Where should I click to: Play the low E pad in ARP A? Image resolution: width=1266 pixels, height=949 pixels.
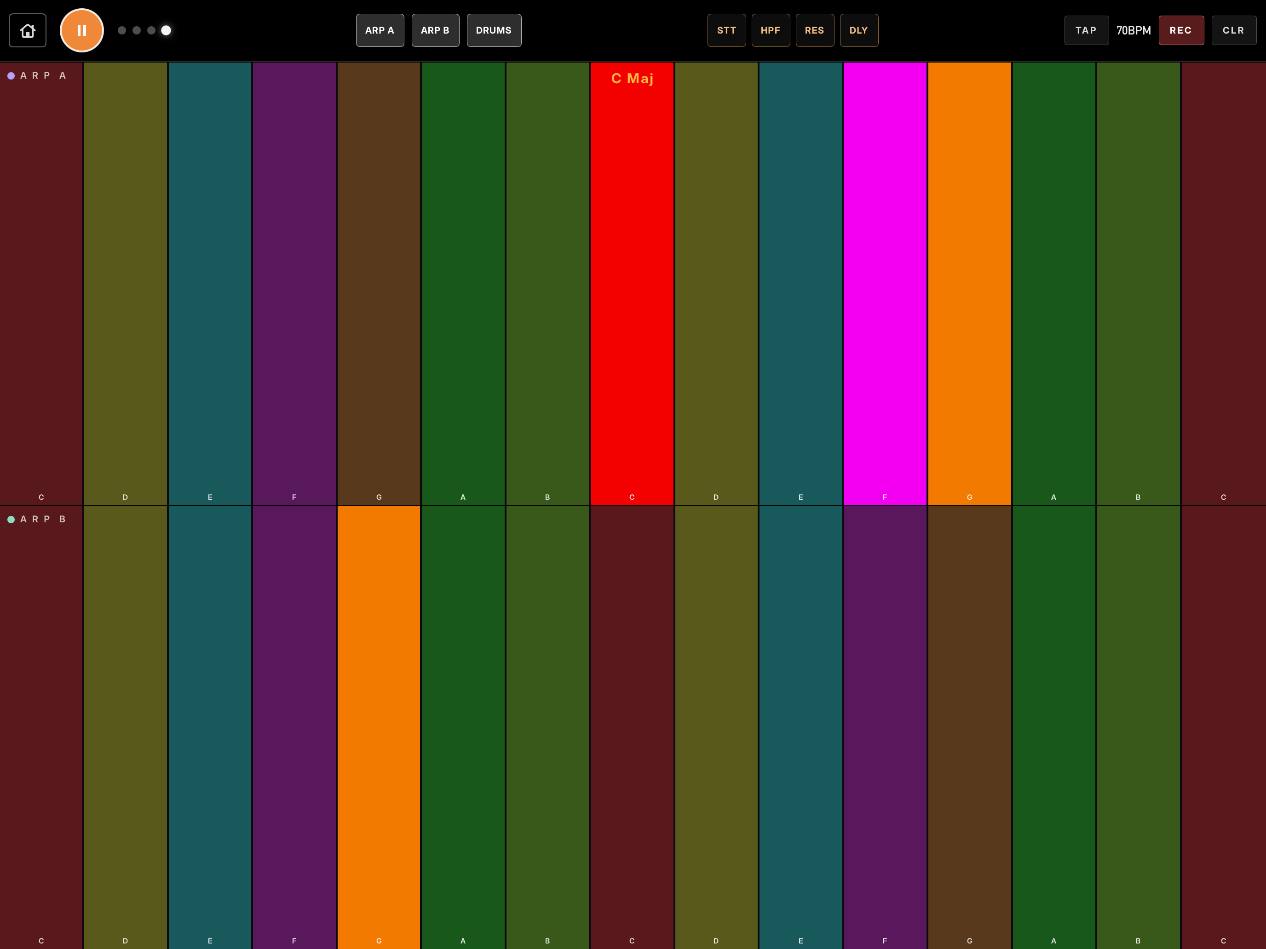click(x=210, y=284)
